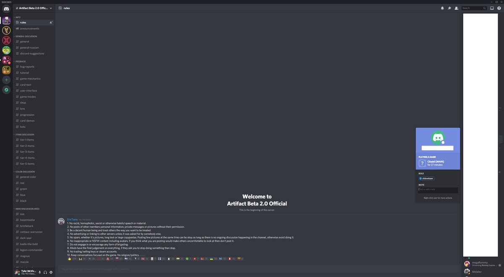Switch to the announcements channel

pyautogui.click(x=29, y=29)
